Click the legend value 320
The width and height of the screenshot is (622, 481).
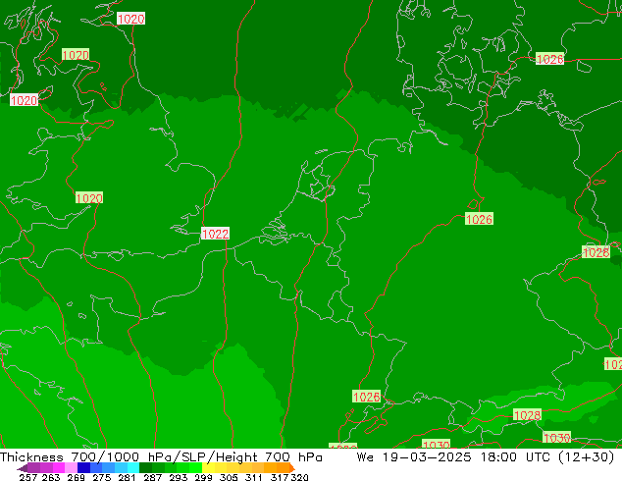click(x=299, y=477)
